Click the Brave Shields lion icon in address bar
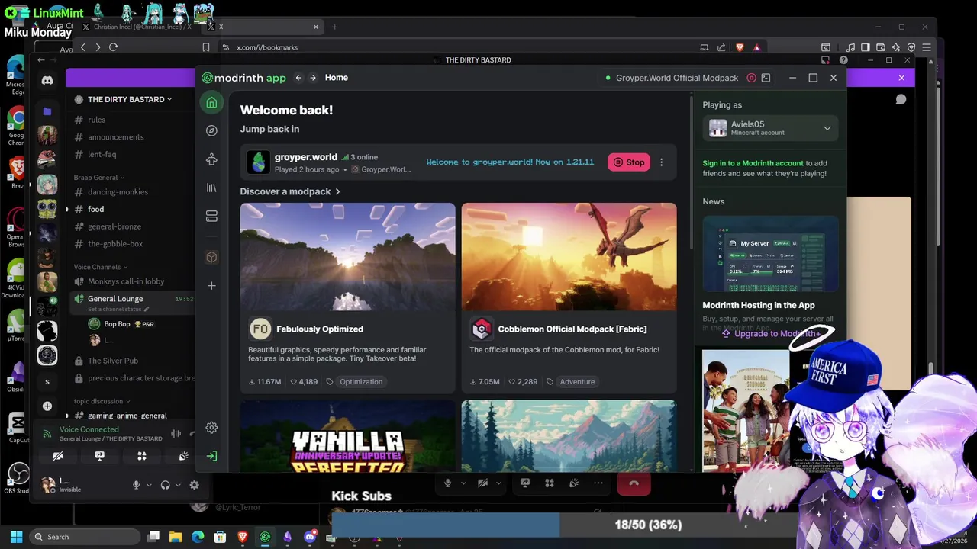This screenshot has height=549, width=977. point(739,47)
